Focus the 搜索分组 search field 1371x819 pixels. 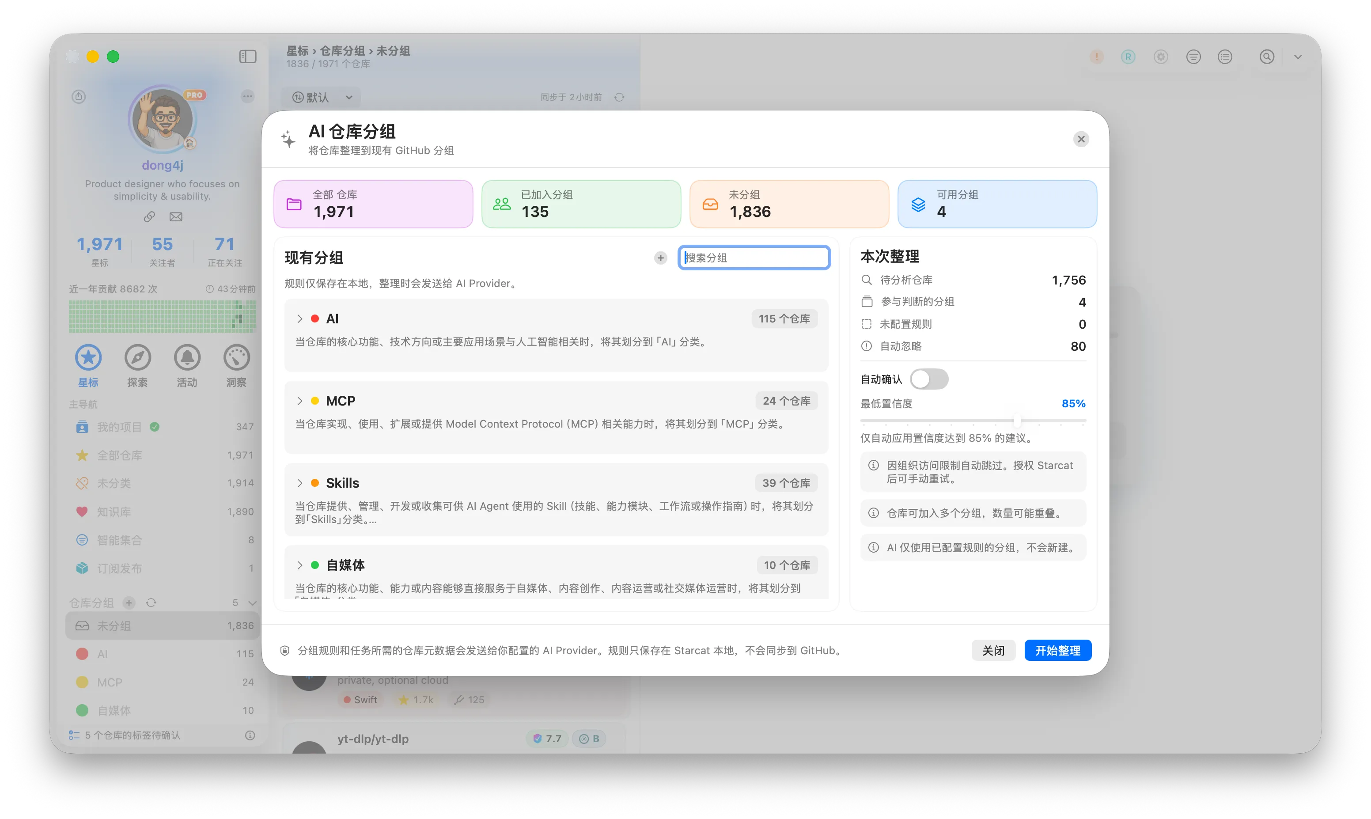754,258
